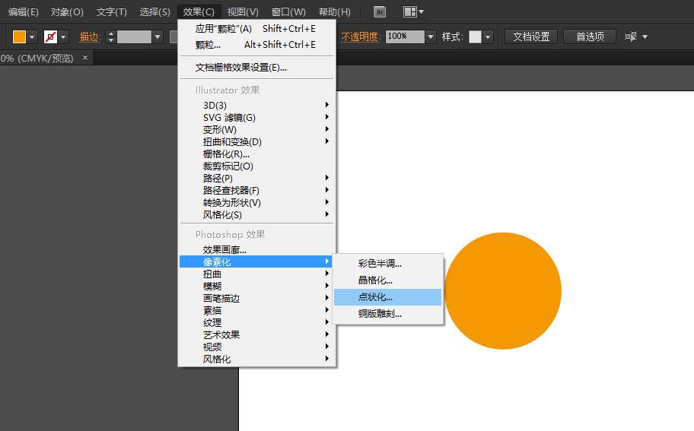The image size is (694, 431).
Task: Expand the 模糊 submenu
Action: click(x=256, y=286)
